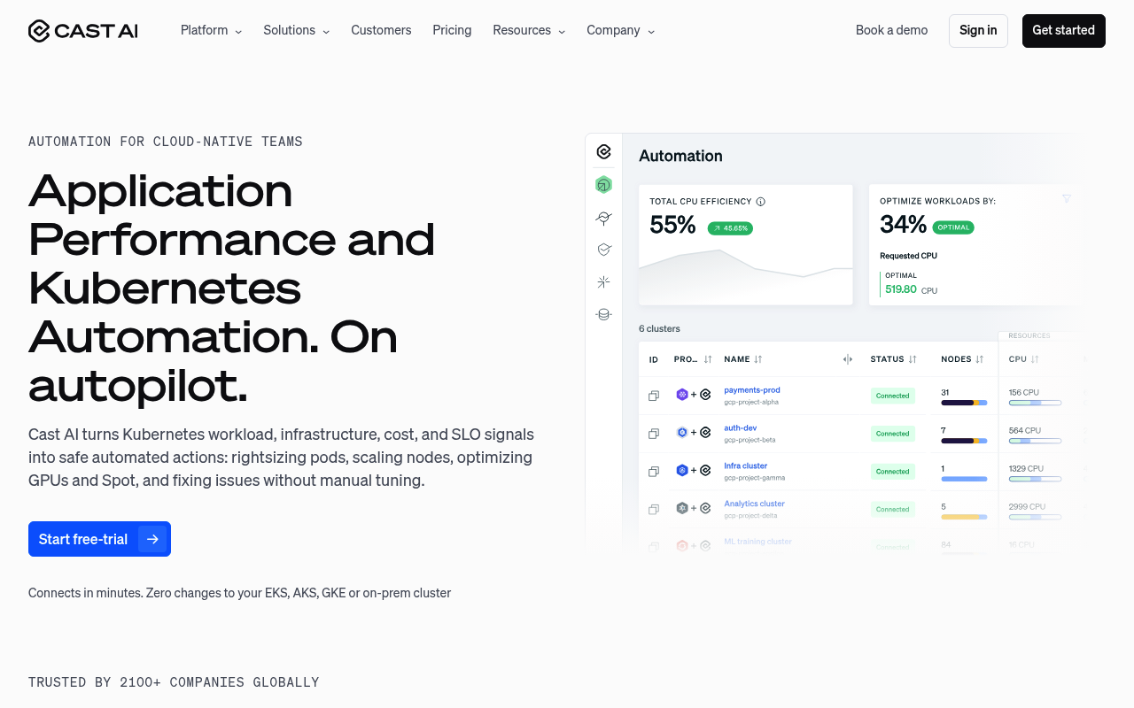
Task: Open the cost monitoring sidebar icon
Action: point(604,218)
